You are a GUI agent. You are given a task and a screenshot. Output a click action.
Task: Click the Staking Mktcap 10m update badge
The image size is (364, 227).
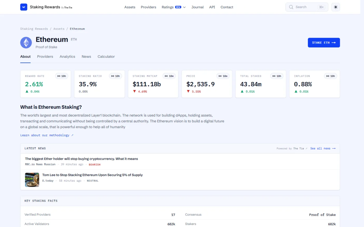169,76
